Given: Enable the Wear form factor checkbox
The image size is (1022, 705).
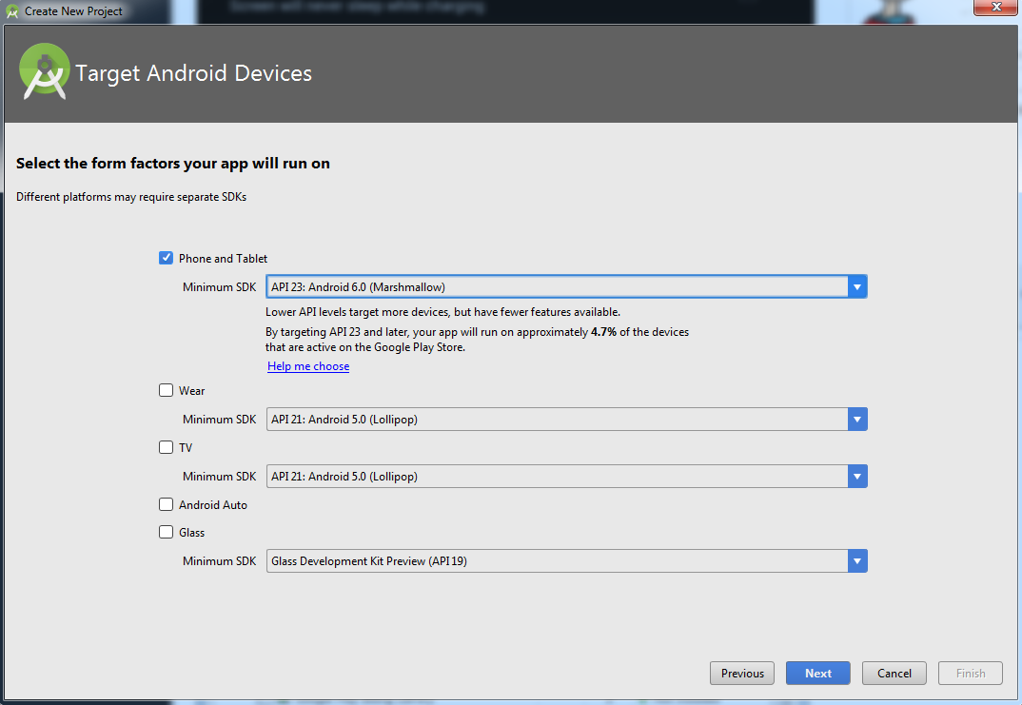Looking at the screenshot, I should click(167, 390).
